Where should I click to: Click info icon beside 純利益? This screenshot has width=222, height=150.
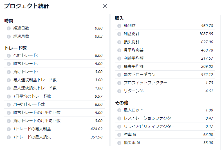pyautogui.click(x=119, y=26)
